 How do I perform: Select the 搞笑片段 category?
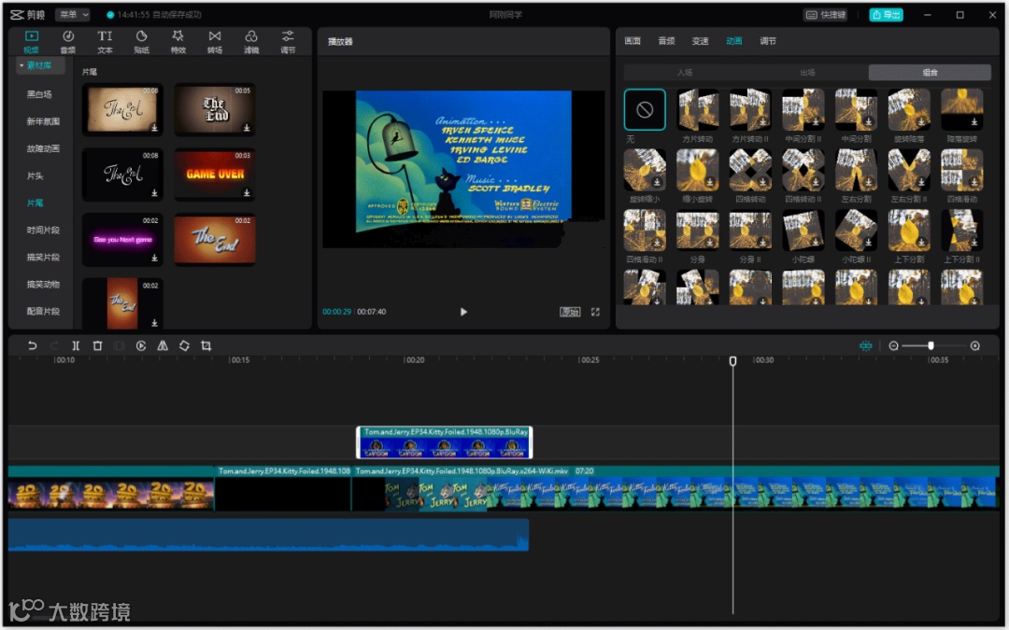[x=42, y=258]
